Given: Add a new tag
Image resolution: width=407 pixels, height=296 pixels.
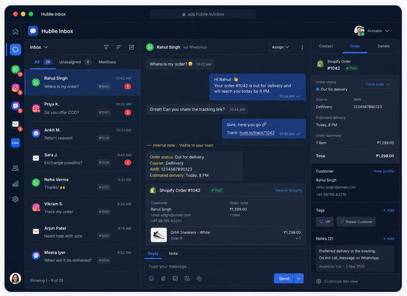Looking at the screenshot, I should point(388,210).
